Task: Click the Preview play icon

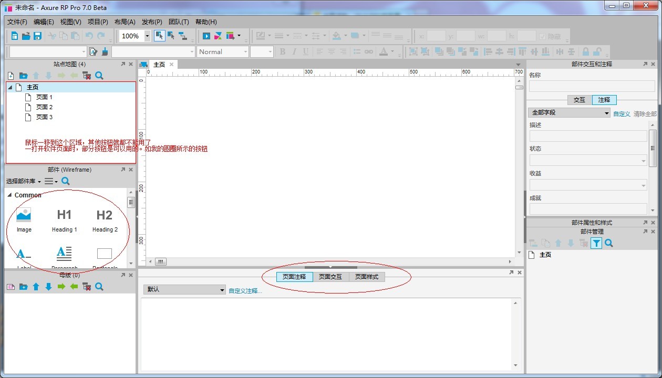Action: click(206, 36)
